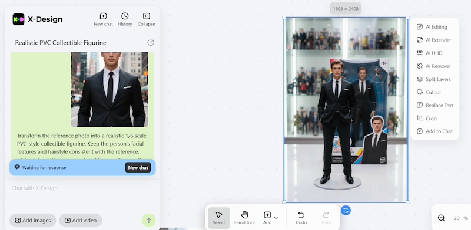Start a New chat from the header
This screenshot has width=471, height=230.
click(x=104, y=19)
